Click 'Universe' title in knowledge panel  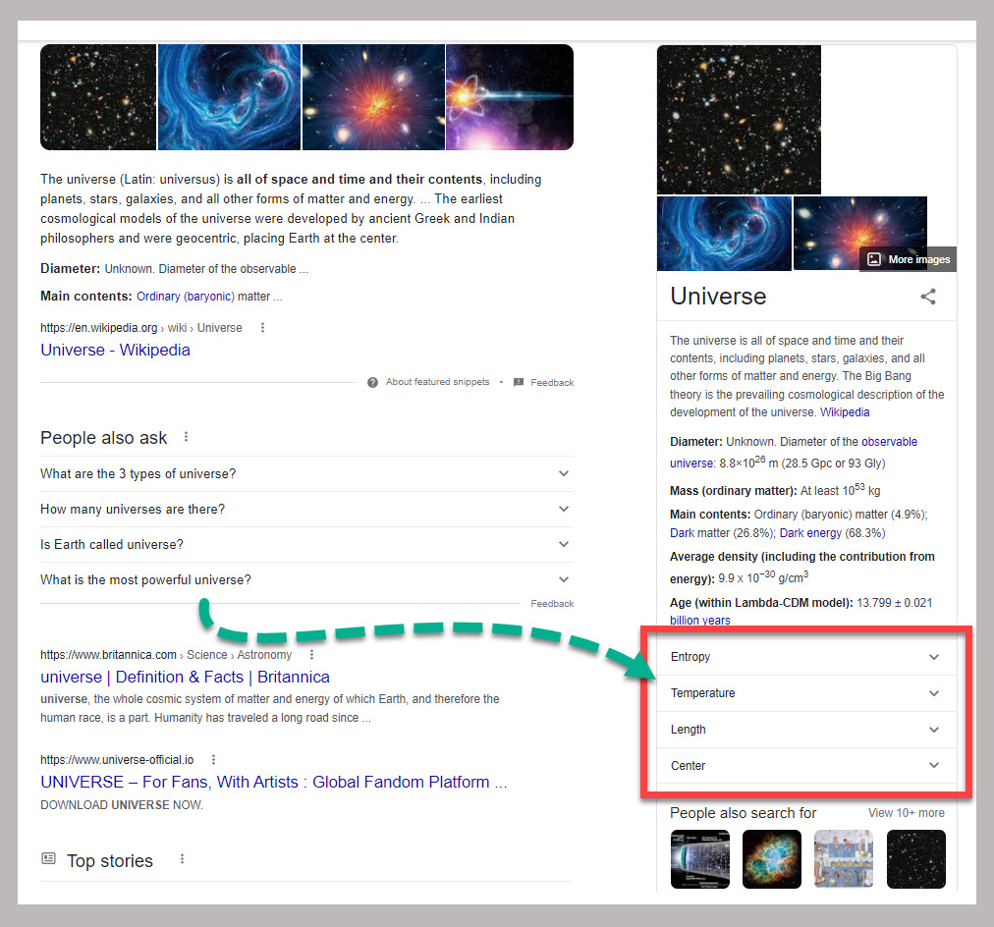[718, 297]
